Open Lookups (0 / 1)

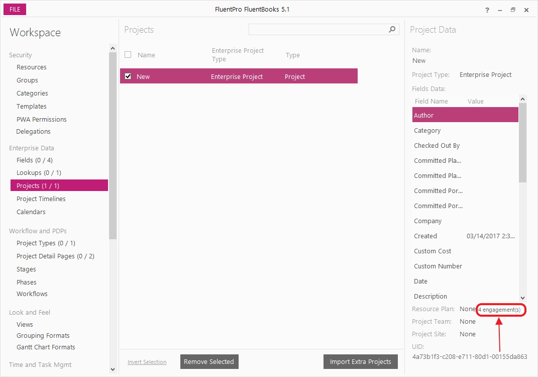(x=39, y=173)
